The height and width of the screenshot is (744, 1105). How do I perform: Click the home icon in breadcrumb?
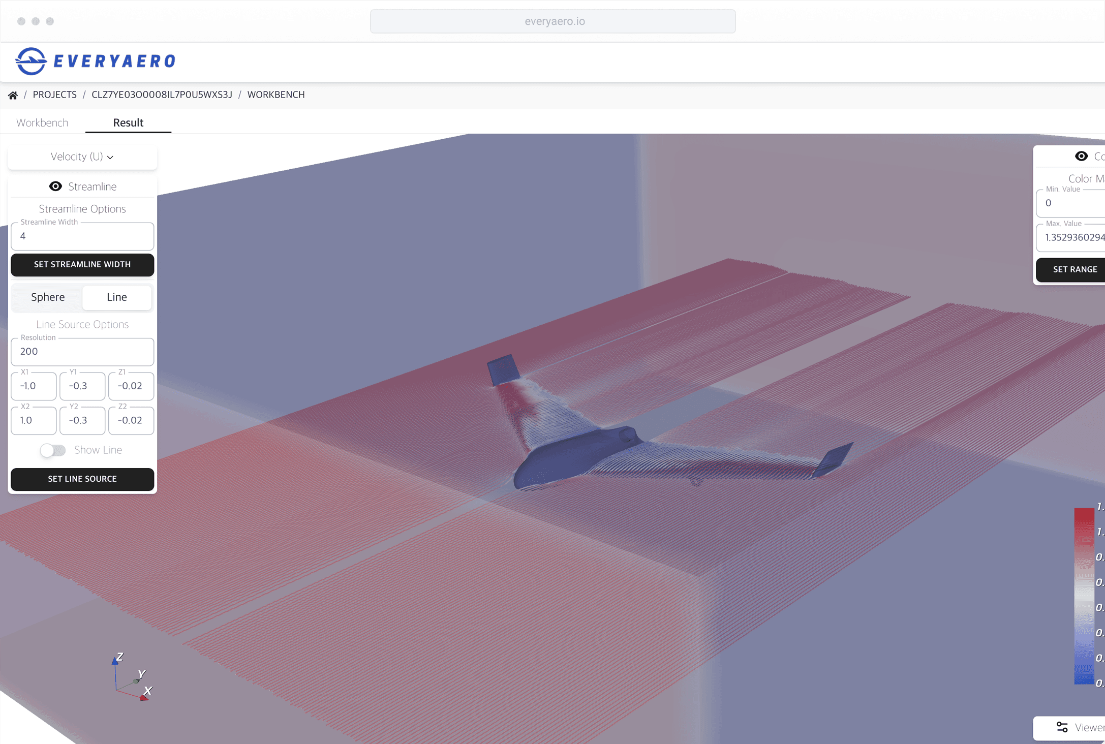tap(13, 95)
